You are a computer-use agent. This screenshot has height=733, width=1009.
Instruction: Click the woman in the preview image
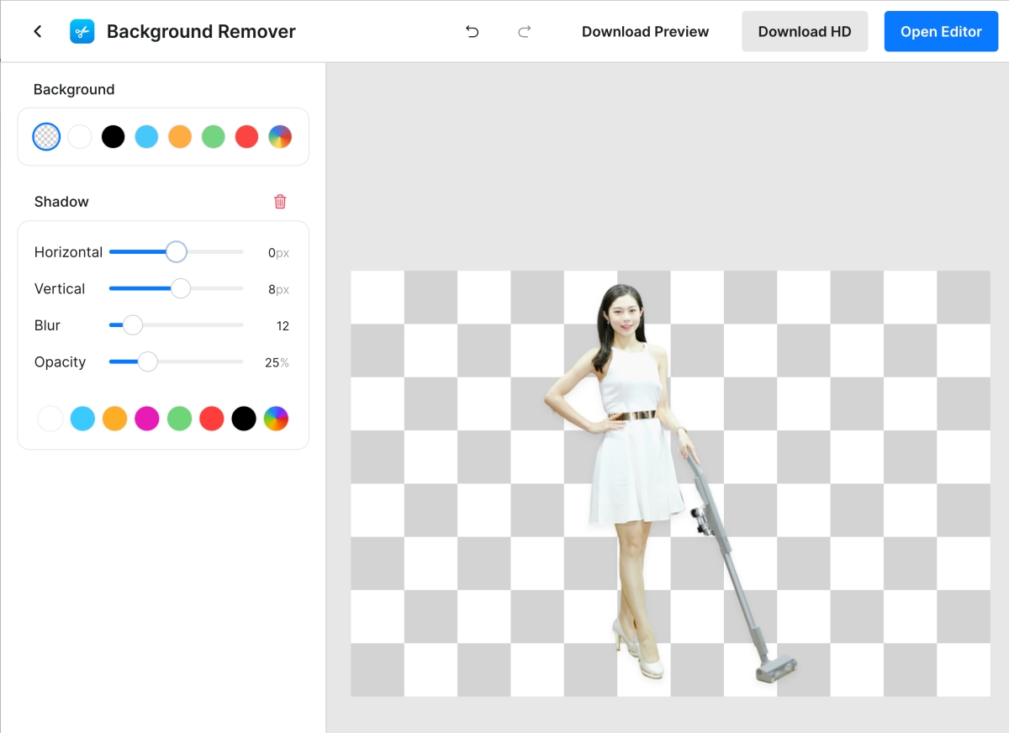point(631,437)
